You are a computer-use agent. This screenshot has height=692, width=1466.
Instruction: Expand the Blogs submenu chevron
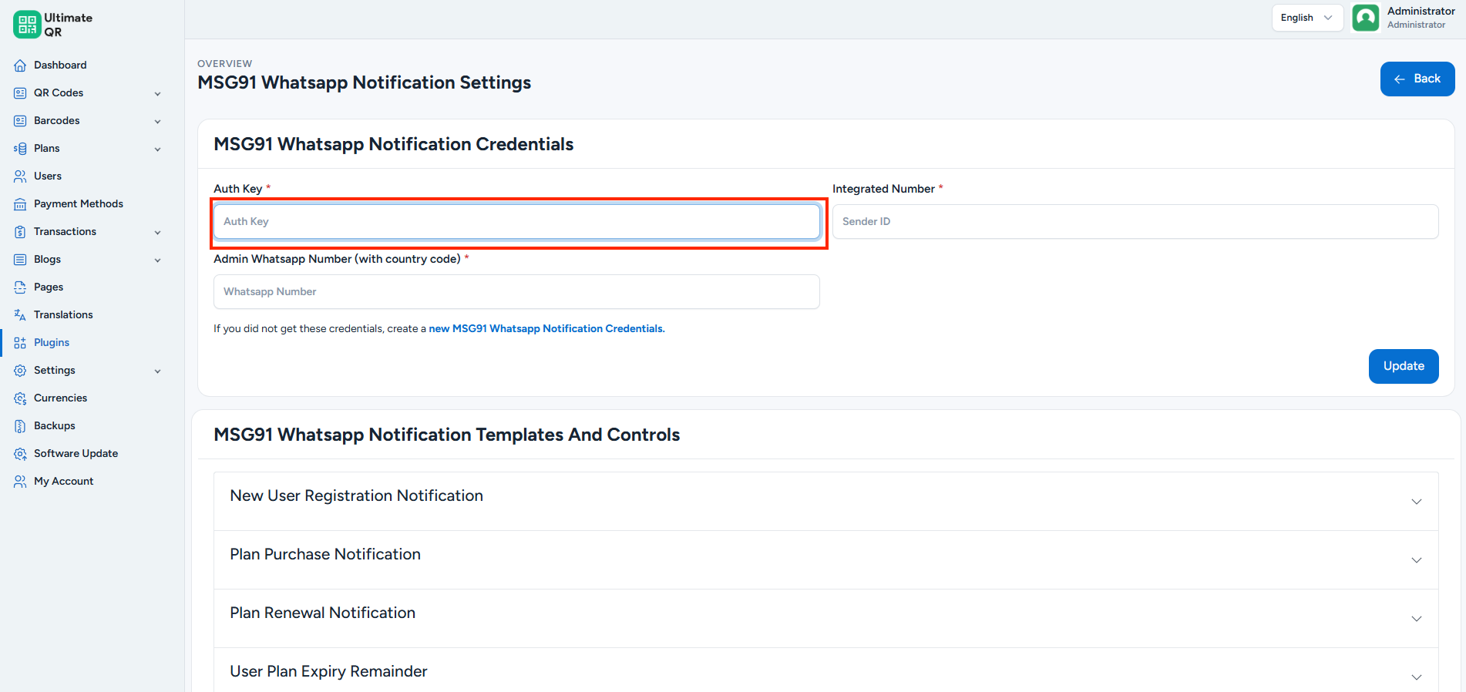157,260
